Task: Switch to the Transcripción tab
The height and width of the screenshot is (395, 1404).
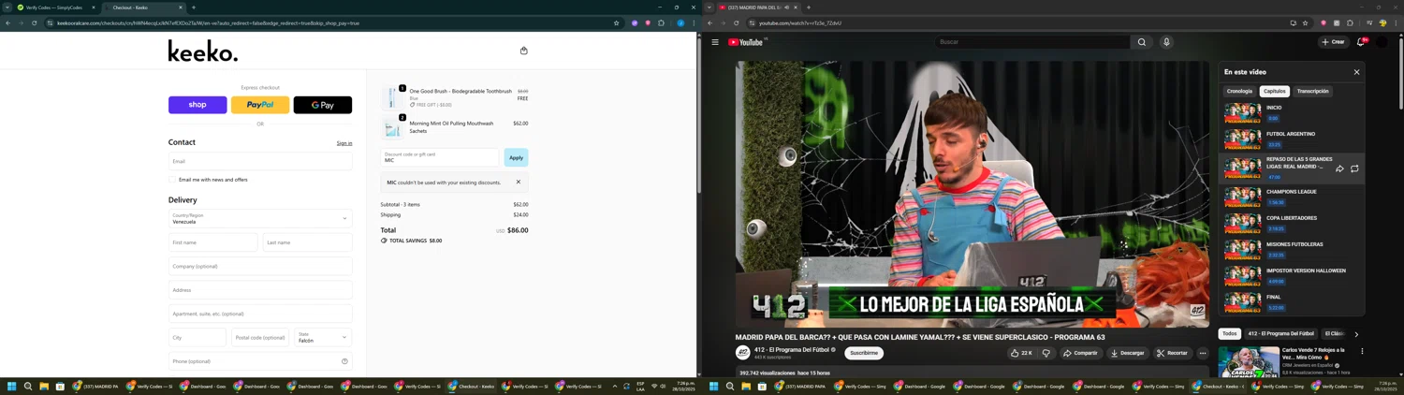Action: click(1312, 91)
